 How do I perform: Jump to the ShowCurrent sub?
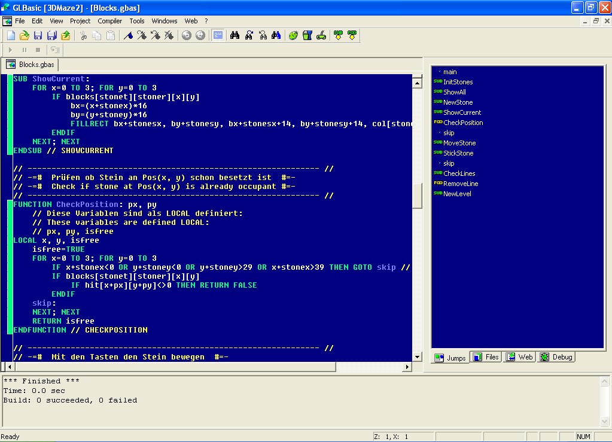462,112
